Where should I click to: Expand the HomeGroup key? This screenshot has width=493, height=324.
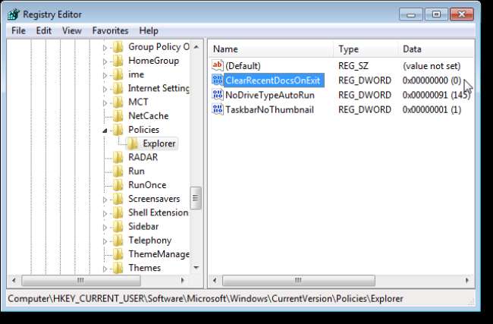[x=105, y=61]
